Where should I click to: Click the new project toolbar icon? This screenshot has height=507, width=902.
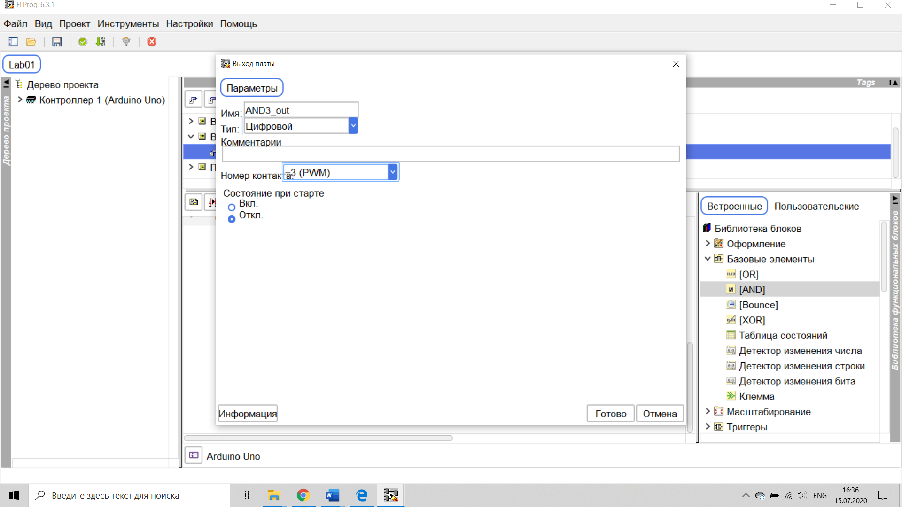click(13, 42)
